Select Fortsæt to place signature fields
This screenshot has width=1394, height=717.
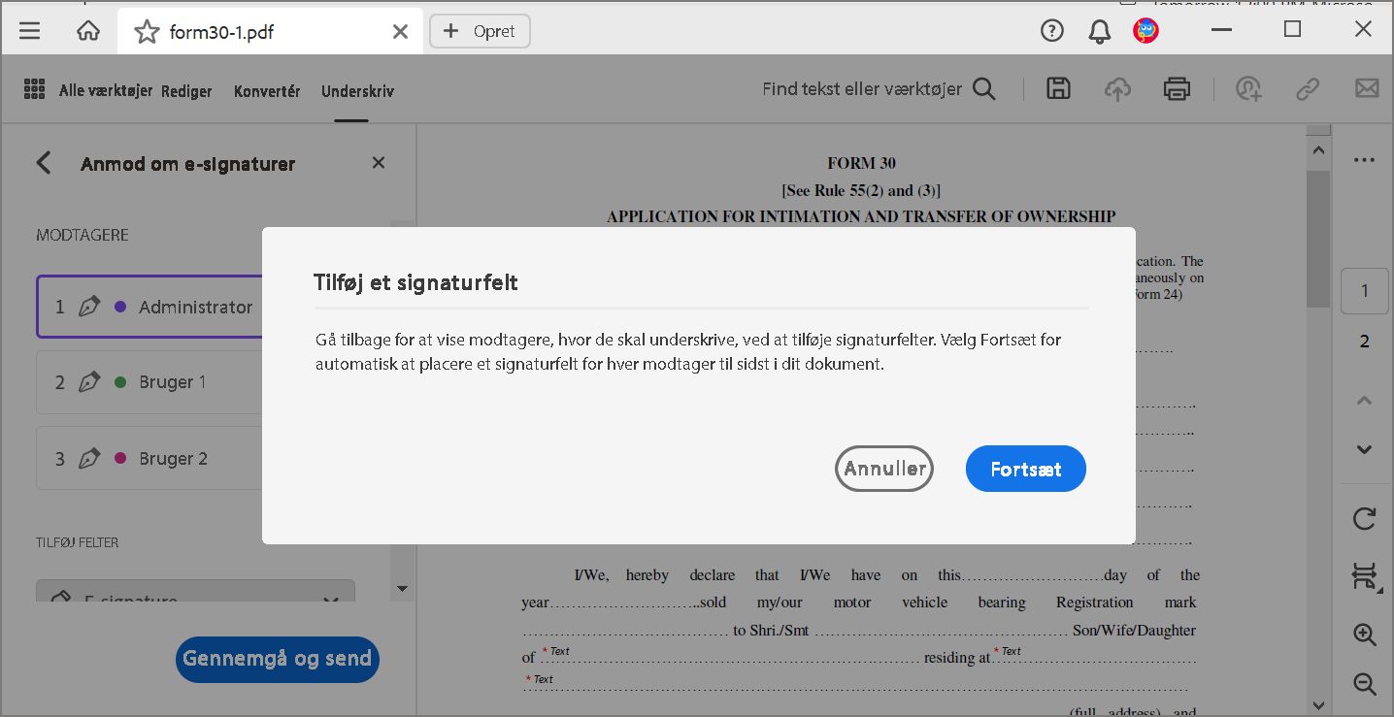(1025, 469)
